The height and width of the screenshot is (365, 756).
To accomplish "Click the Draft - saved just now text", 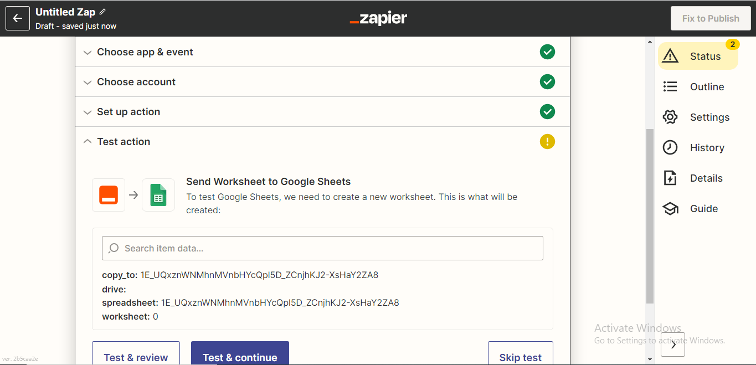I will tap(76, 26).
